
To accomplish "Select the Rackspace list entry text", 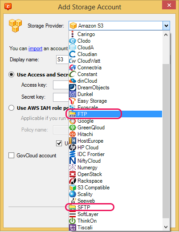I will tap(90, 181).
